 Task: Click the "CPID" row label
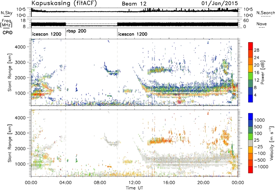7,33
